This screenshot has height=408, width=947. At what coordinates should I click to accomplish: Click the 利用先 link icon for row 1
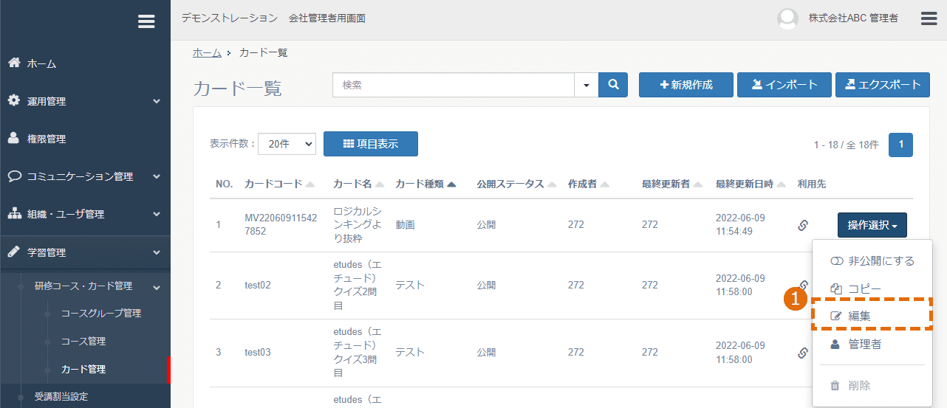[803, 225]
